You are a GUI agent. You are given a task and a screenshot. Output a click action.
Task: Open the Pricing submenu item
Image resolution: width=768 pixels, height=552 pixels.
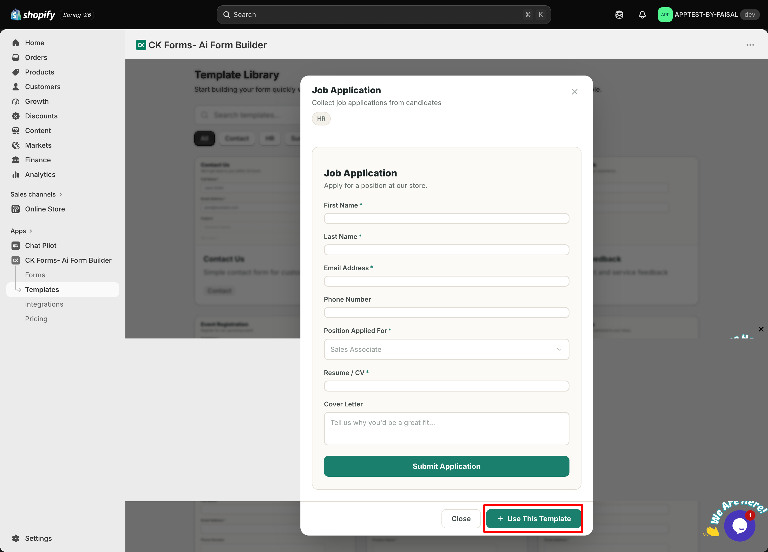coord(36,319)
